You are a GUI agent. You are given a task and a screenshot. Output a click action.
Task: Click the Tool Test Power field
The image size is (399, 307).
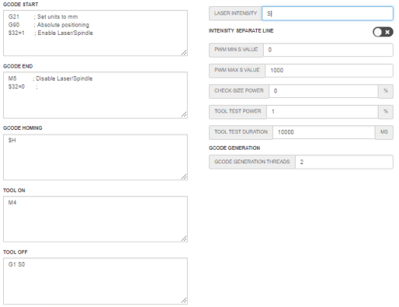[x=322, y=112]
